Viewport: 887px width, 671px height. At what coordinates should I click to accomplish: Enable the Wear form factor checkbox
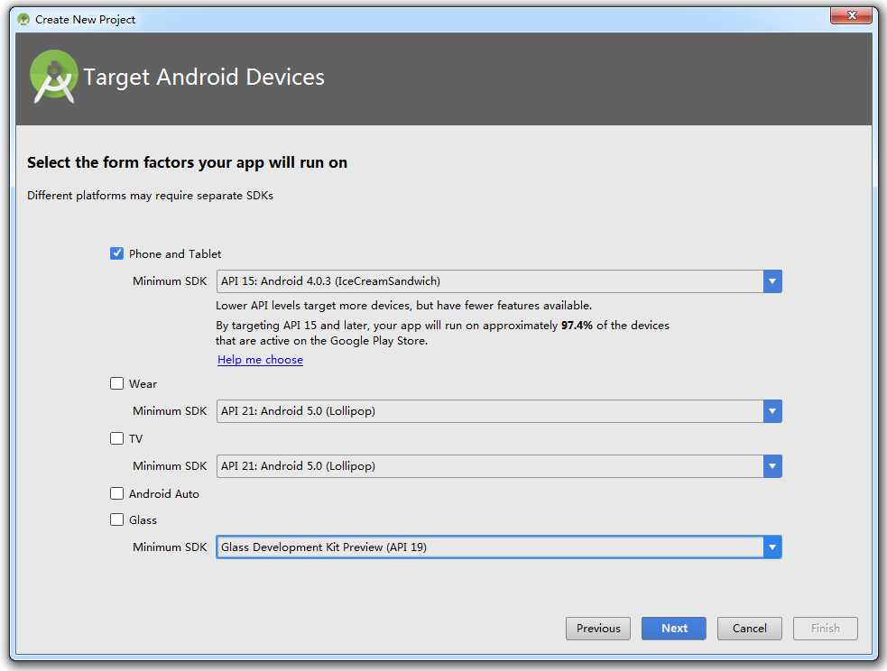pyautogui.click(x=116, y=383)
